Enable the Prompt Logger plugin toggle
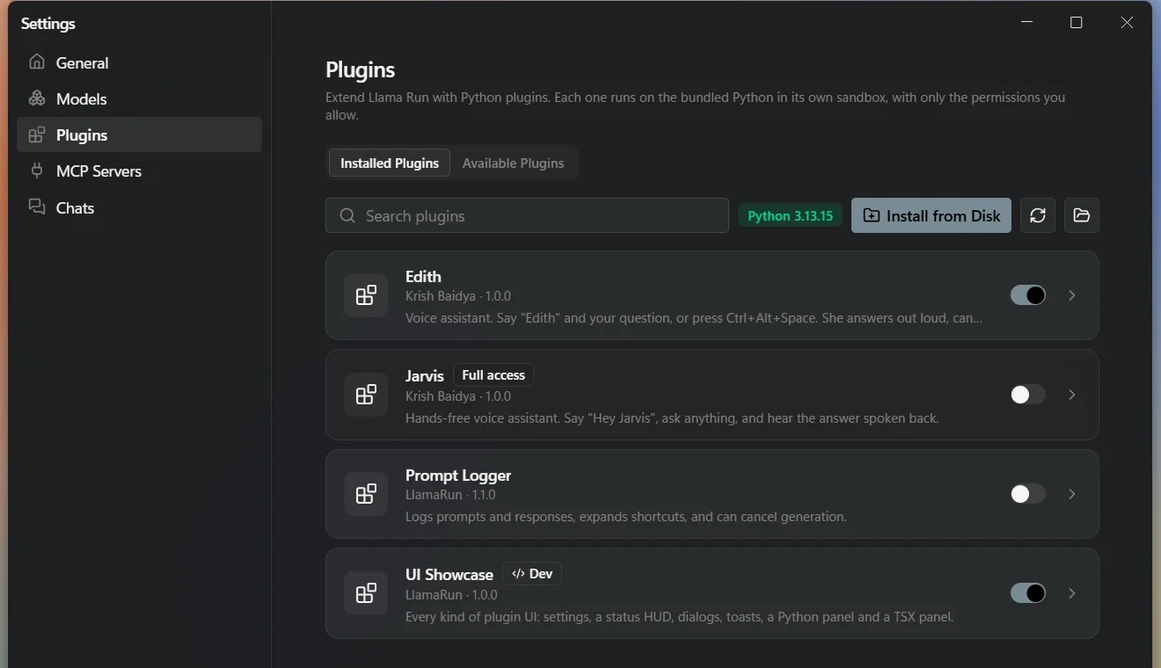The image size is (1161, 668). tap(1028, 494)
